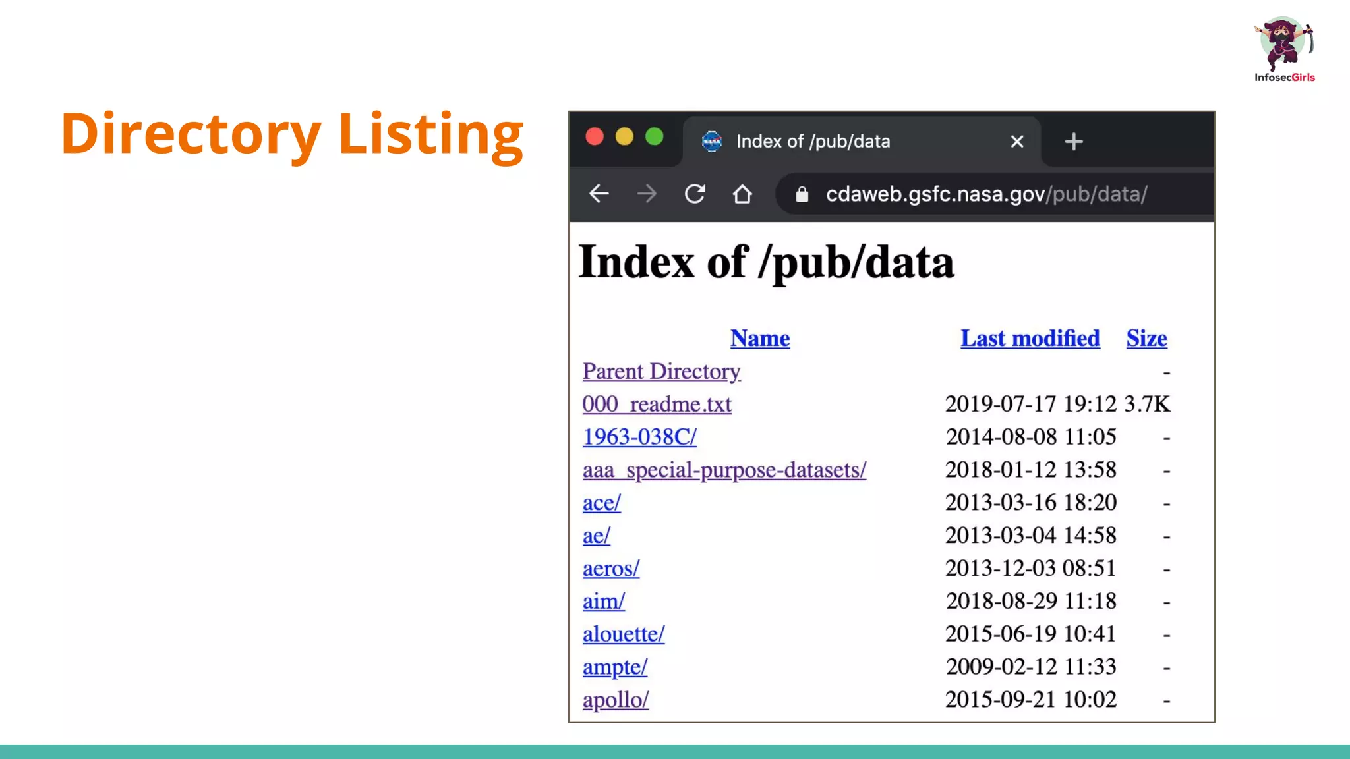Click the home icon in toolbar
Image resolution: width=1350 pixels, height=759 pixels.
click(x=742, y=194)
